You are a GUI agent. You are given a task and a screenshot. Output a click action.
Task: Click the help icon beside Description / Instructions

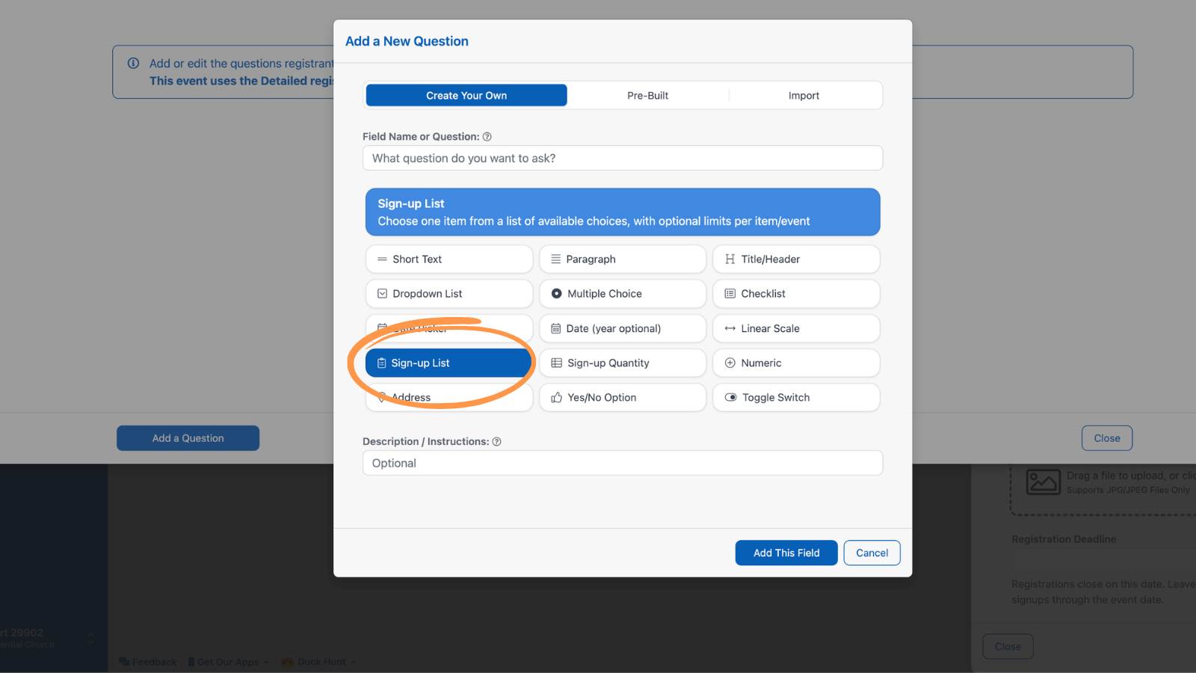497,442
